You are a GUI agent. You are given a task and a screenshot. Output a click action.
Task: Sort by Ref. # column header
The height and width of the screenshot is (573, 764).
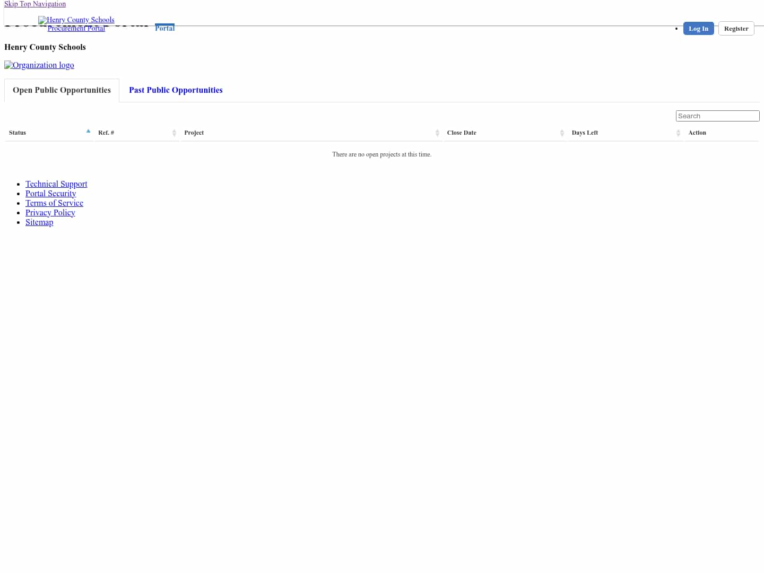[137, 133]
